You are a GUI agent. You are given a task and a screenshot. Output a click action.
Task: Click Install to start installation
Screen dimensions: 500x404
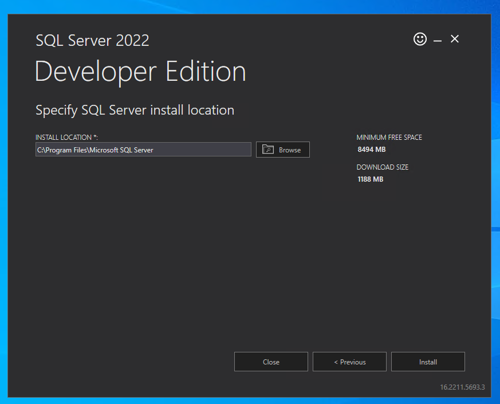[x=428, y=362]
